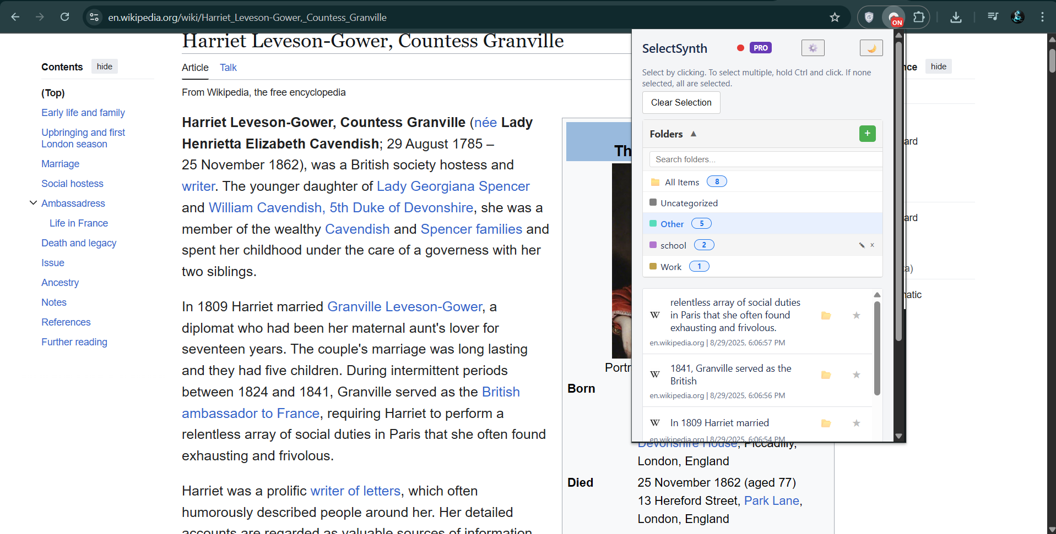Collapse the Folders section with the triangle arrow
This screenshot has height=534, width=1056.
pyautogui.click(x=694, y=134)
